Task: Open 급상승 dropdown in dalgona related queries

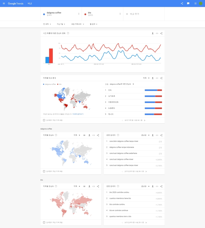Action: pyautogui.click(x=145, y=135)
